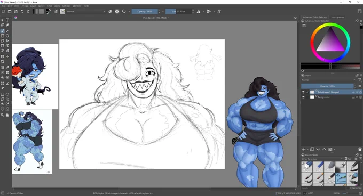The width and height of the screenshot is (363, 196).
Task: Open the zoom percentage dropdown in status bar
Action: coord(337,193)
